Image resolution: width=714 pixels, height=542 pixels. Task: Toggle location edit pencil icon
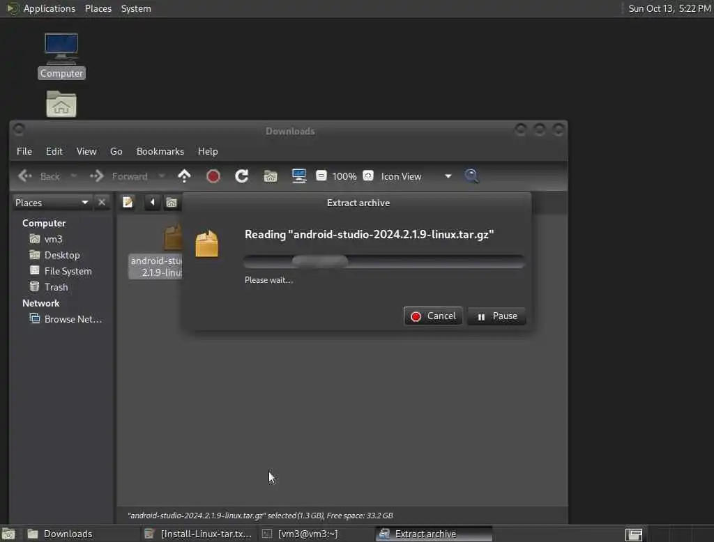coord(128,202)
